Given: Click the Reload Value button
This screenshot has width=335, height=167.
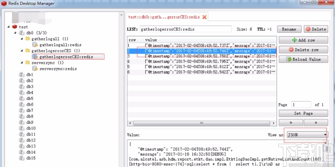Looking at the screenshot, I should click(x=303, y=59).
